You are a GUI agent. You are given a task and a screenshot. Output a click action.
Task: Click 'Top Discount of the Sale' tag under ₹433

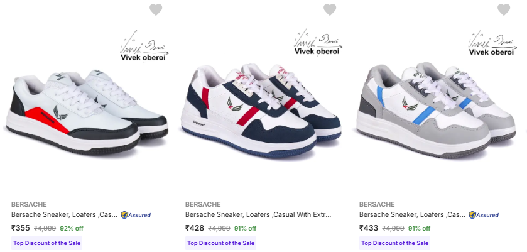(394, 243)
